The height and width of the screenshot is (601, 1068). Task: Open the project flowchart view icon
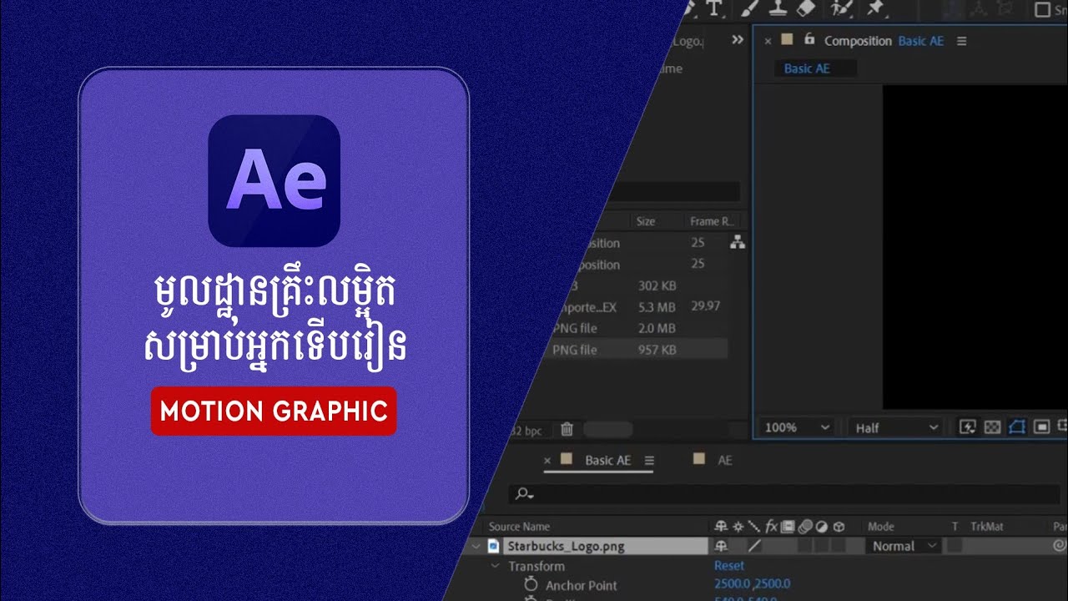click(x=738, y=243)
